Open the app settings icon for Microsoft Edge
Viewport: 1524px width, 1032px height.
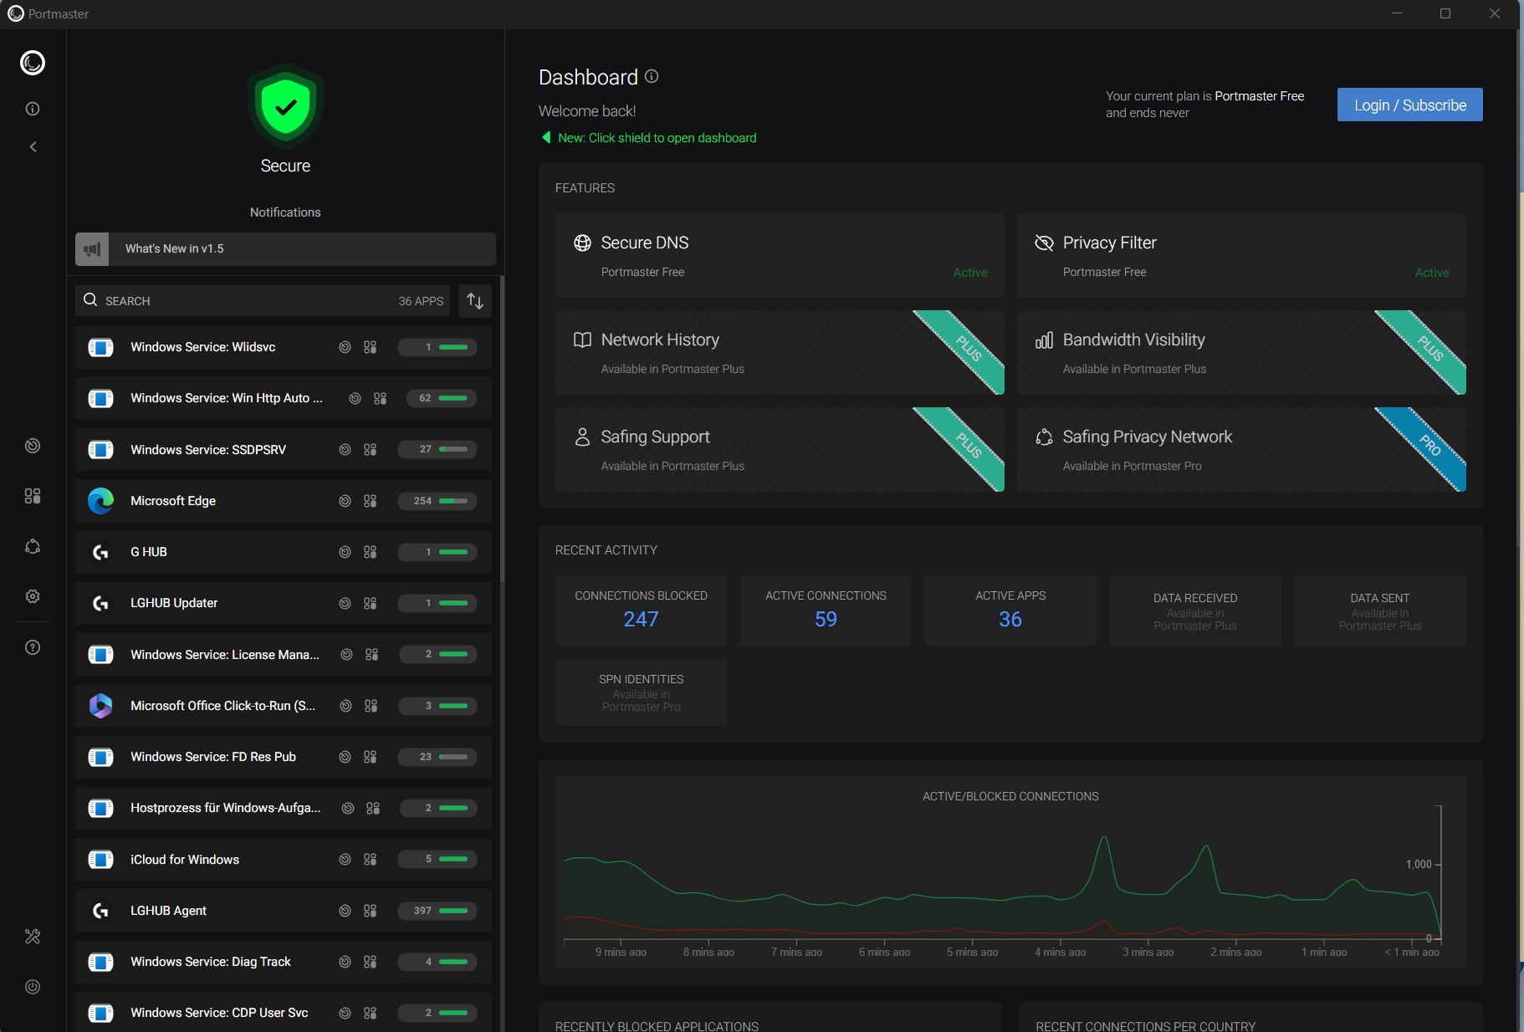pyautogui.click(x=370, y=501)
